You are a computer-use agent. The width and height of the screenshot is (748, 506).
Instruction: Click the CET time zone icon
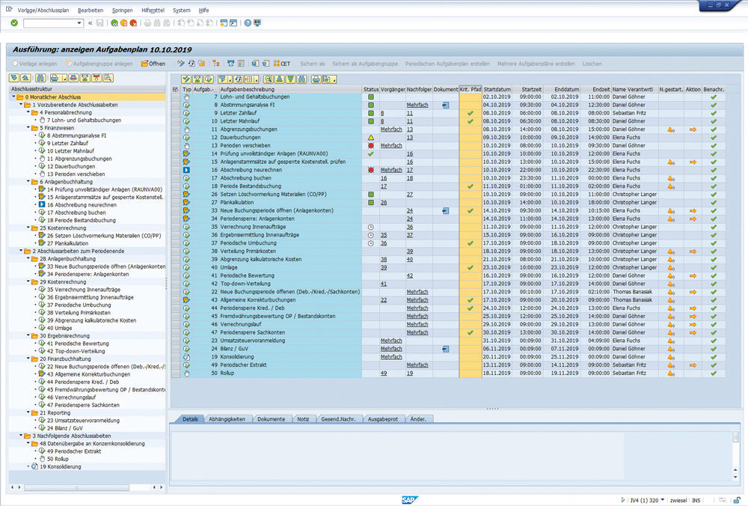click(x=281, y=64)
